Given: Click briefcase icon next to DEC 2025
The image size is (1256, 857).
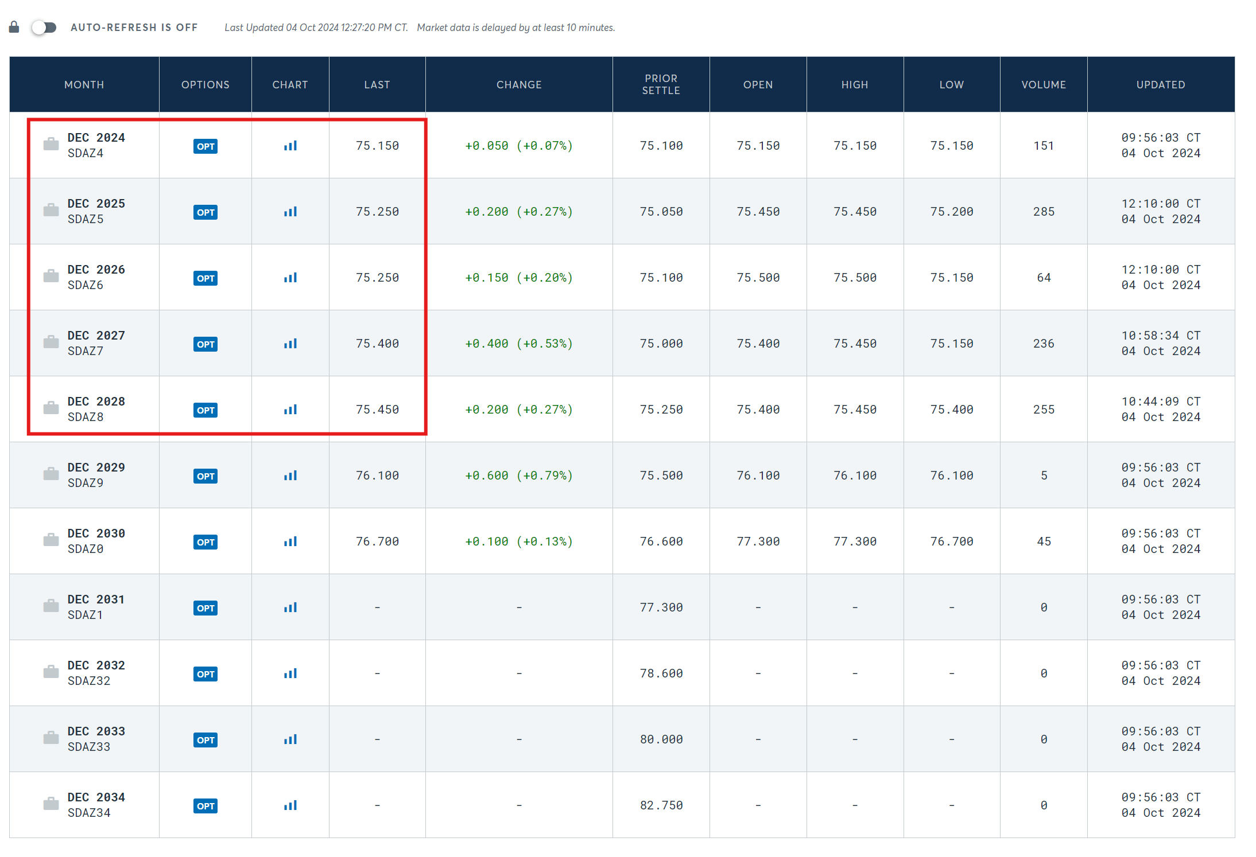Looking at the screenshot, I should coord(51,210).
